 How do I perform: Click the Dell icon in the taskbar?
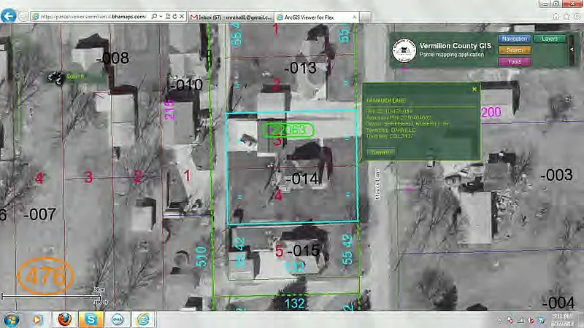[116, 319]
